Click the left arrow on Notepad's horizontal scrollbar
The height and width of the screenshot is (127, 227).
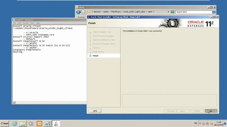pyautogui.click(x=14, y=102)
